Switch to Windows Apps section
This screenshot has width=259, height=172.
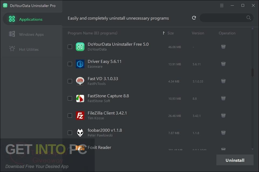[33, 34]
